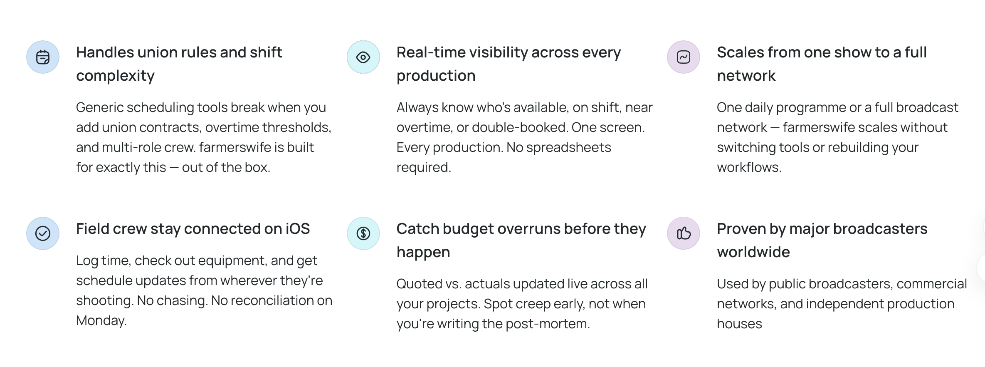Click the eye icon for real-time visibility

(363, 57)
